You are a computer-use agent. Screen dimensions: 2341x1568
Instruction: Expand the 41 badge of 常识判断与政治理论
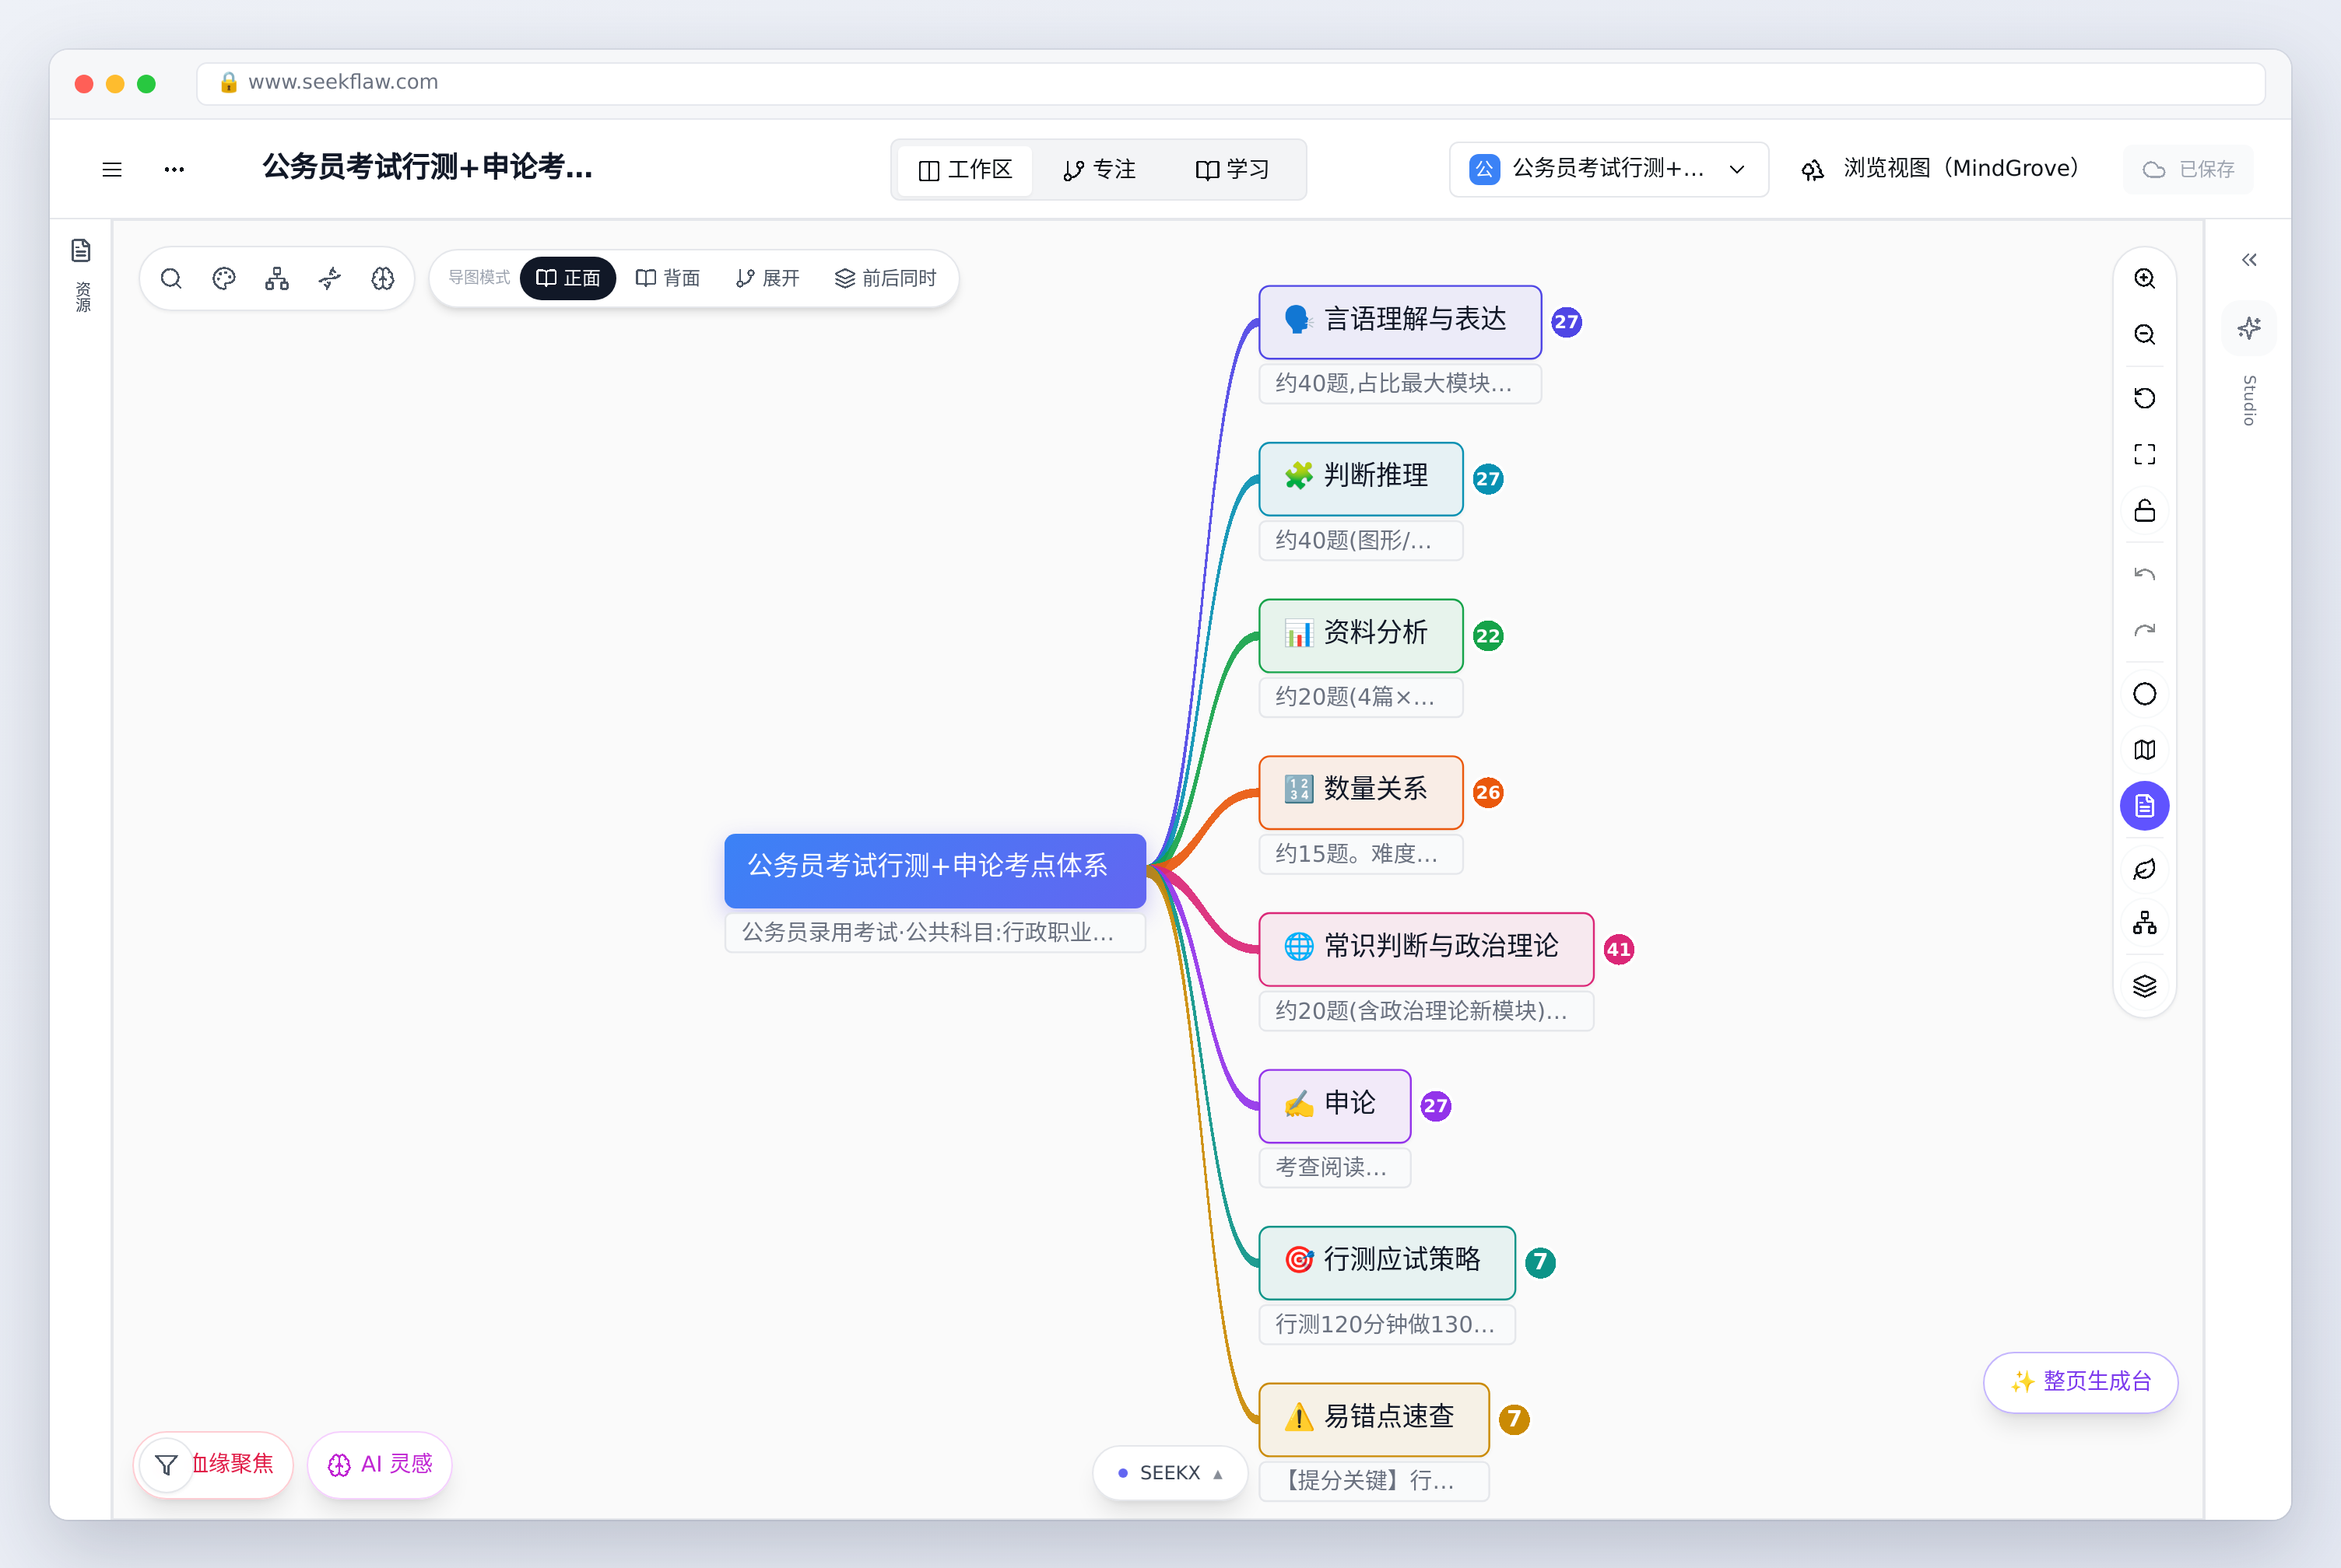(x=1619, y=949)
